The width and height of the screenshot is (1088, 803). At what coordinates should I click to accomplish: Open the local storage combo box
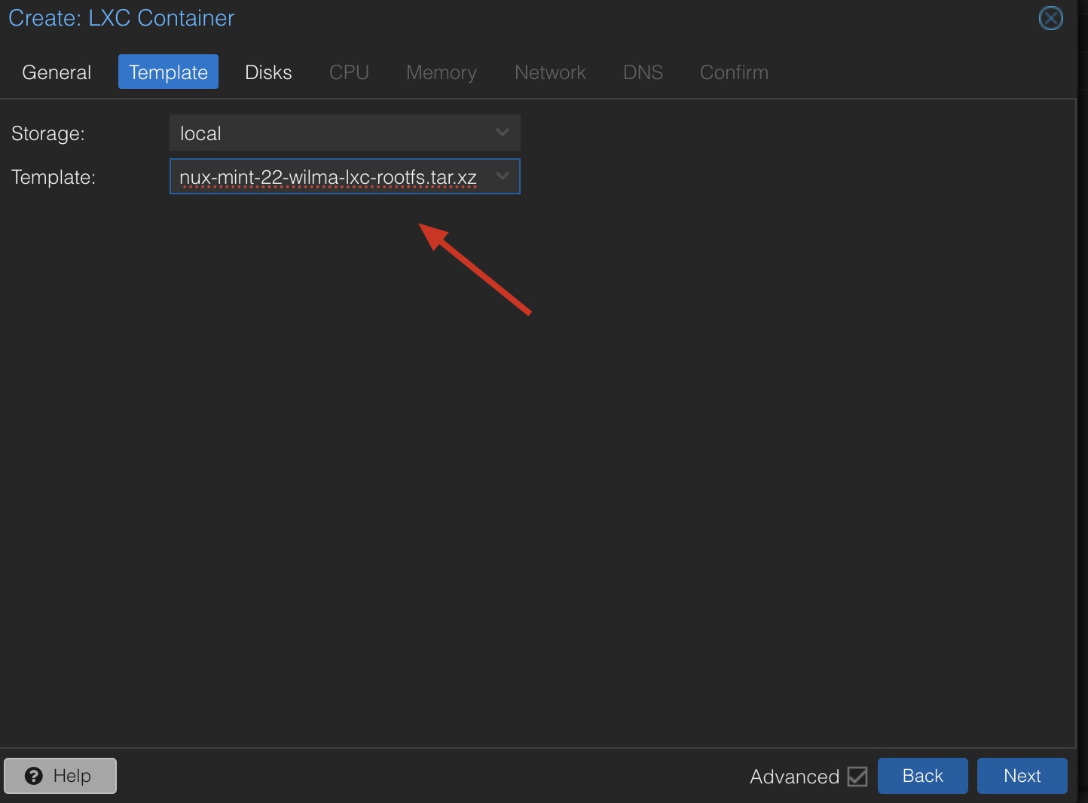pos(345,133)
